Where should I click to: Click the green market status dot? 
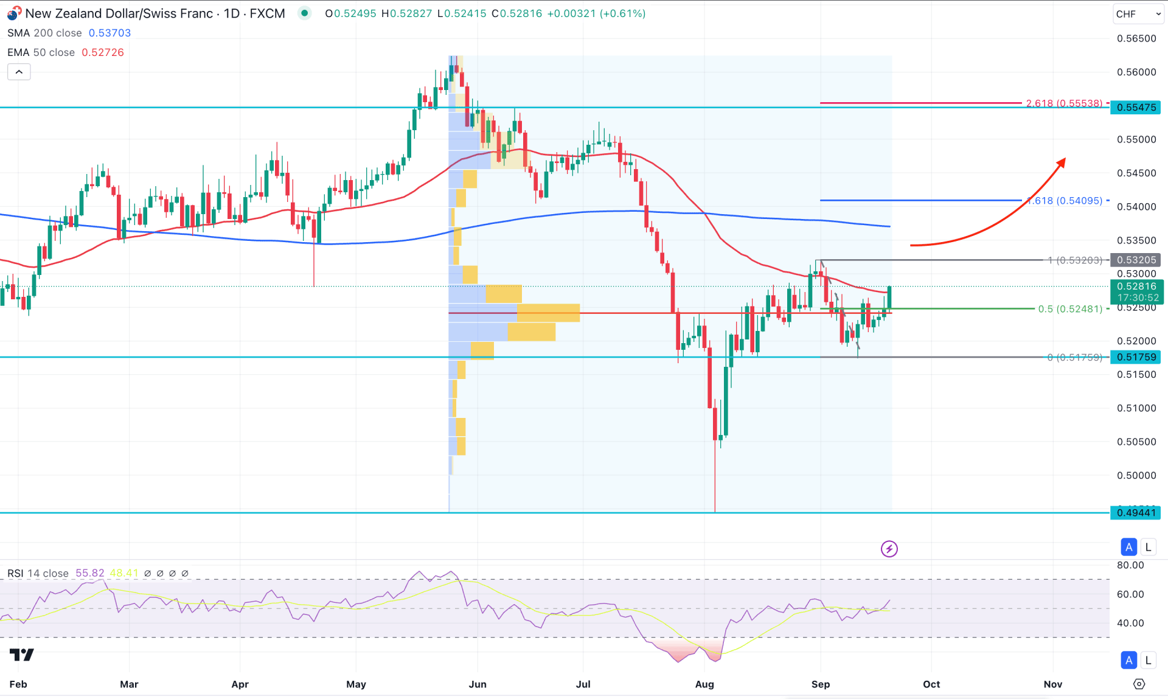305,13
